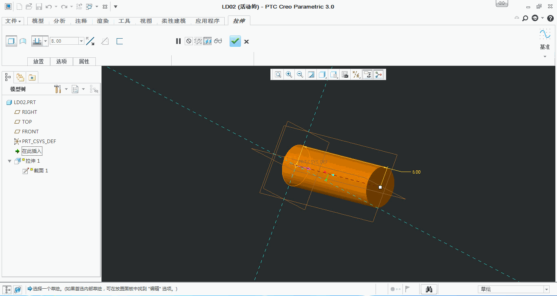
Task: Click the close window icon in quick access toolbar
Action: [x=105, y=7]
